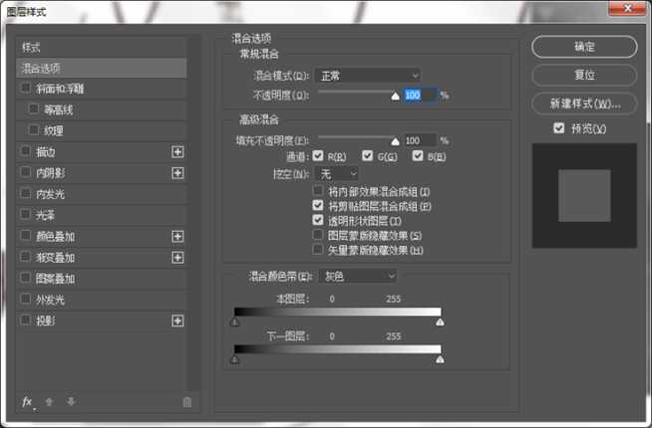Image resolution: width=652 pixels, height=428 pixels.
Task: Check 矢量蒙版隐藏效果 option
Action: pyautogui.click(x=318, y=250)
